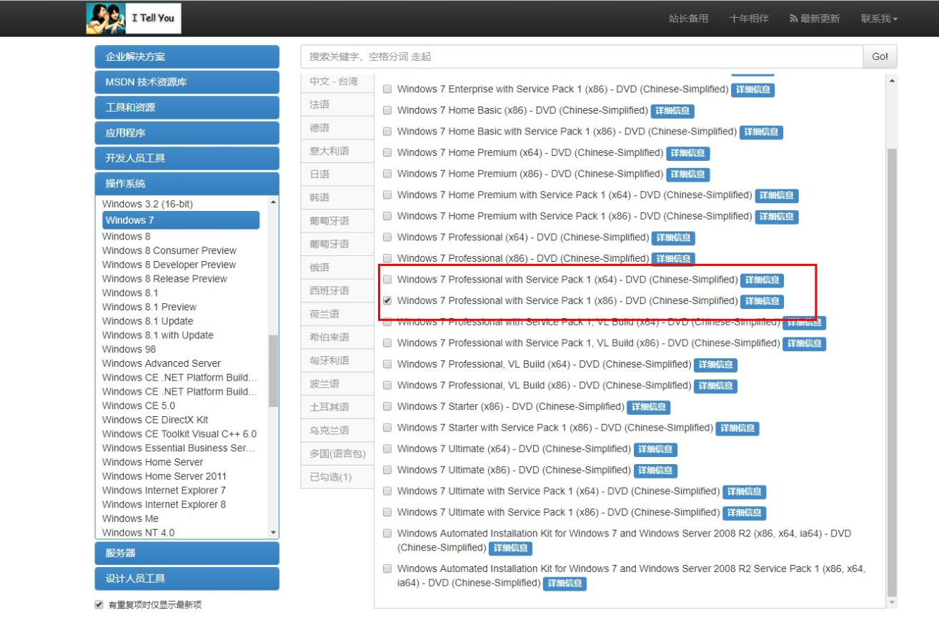Check Professional SP1, VL Build (x86) checkbox
939x620 pixels.
click(x=387, y=343)
